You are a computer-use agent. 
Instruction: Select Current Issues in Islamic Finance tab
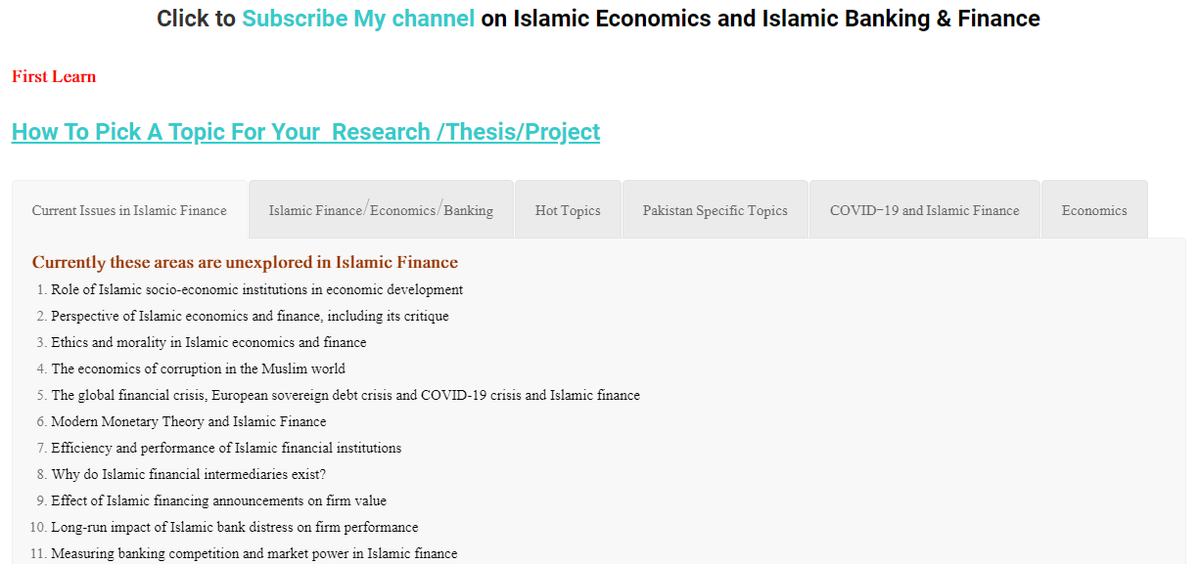(129, 210)
